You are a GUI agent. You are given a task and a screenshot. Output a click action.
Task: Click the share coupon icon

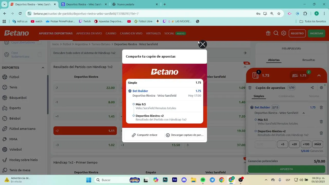[x=312, y=88]
